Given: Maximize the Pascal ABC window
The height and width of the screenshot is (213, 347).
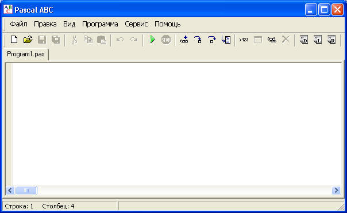Looking at the screenshot, I should 324,10.
